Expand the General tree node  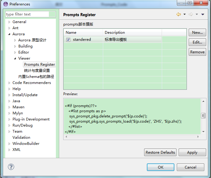coord(9,22)
